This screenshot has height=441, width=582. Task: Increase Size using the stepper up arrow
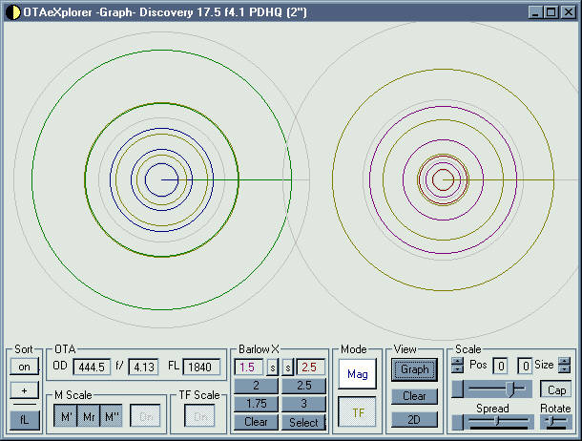click(564, 361)
